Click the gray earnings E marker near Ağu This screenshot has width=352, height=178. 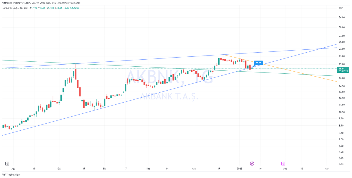(x=7, y=163)
